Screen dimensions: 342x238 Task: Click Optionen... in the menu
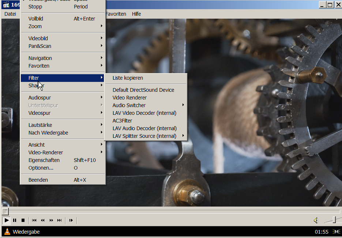(x=41, y=168)
